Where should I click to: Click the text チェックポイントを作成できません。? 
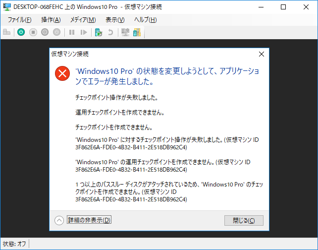pyautogui.click(x=114, y=127)
